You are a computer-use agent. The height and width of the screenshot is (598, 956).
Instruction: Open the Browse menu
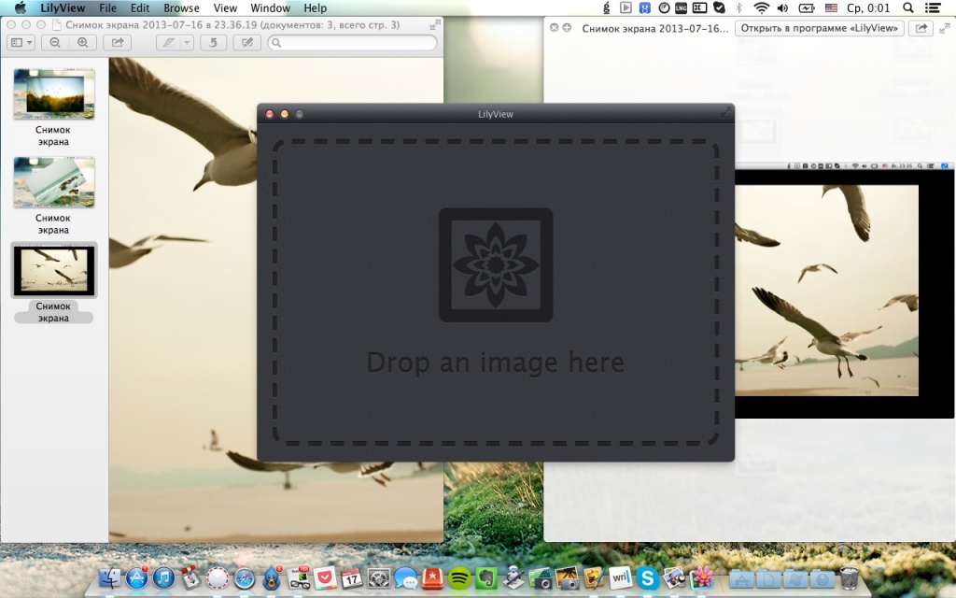click(x=181, y=8)
